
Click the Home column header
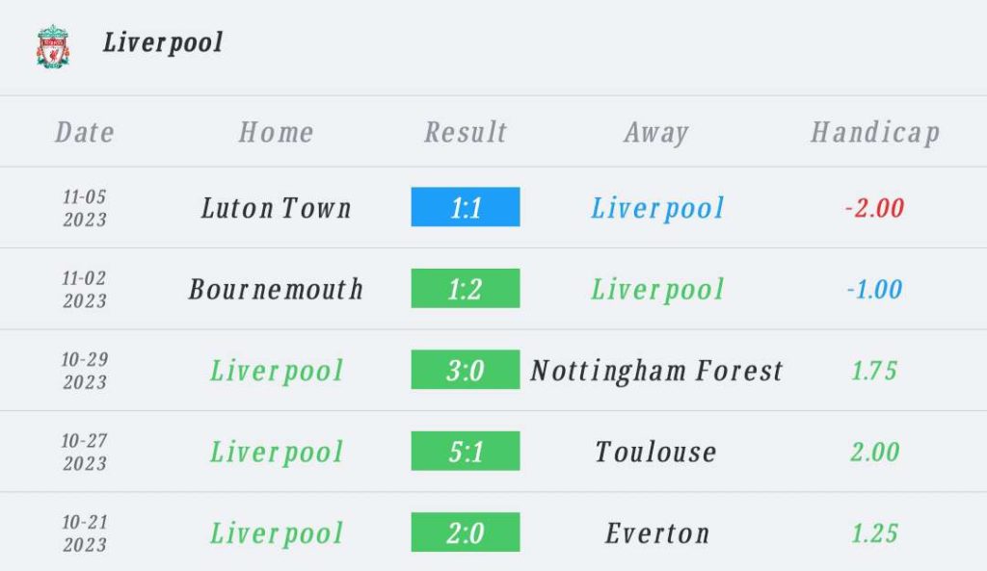point(276,132)
